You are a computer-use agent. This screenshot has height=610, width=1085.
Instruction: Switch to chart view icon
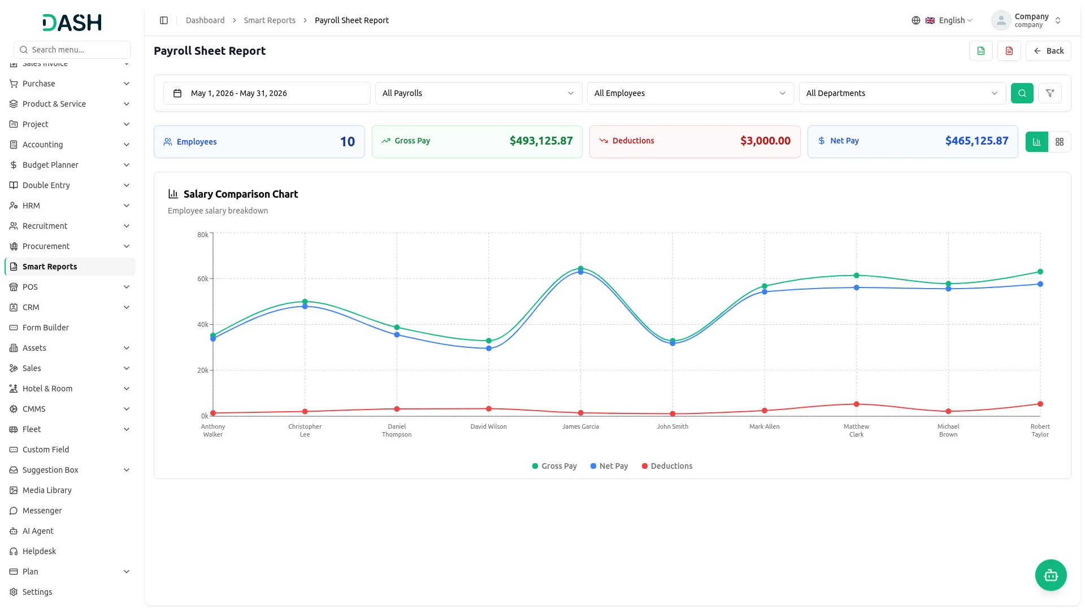[x=1037, y=142]
